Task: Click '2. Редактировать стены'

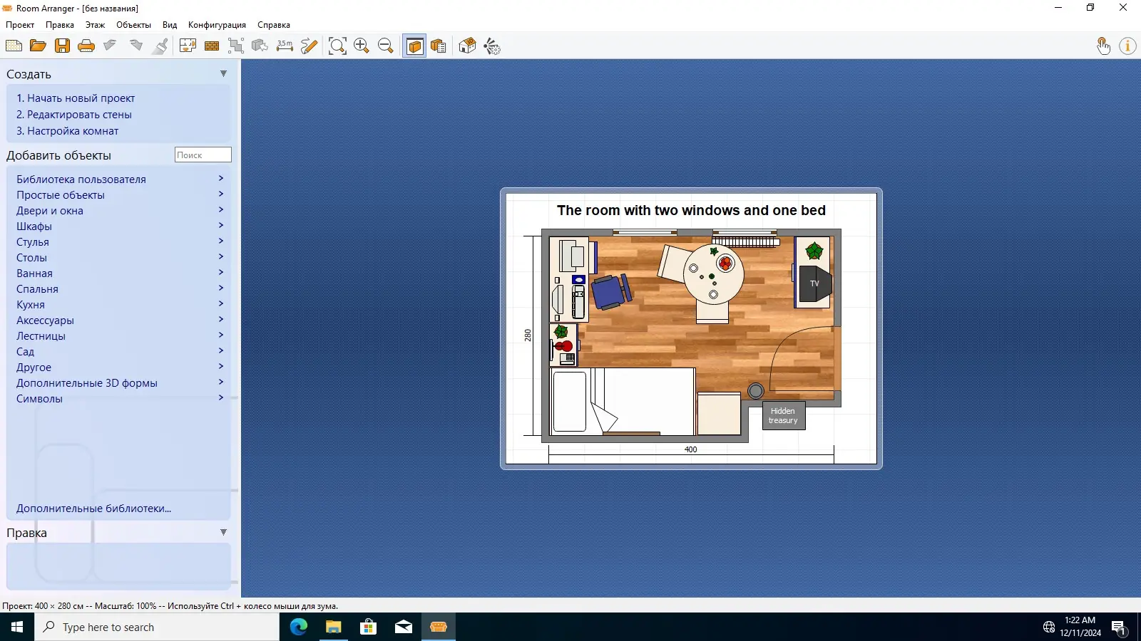Action: click(x=74, y=115)
